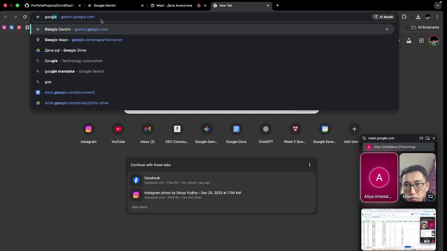This screenshot has width=447, height=251.
Task: Select Aliya Umetalieva's tile in Meet
Action: [379, 177]
